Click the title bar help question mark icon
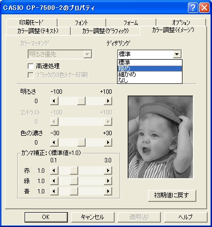 193,8
